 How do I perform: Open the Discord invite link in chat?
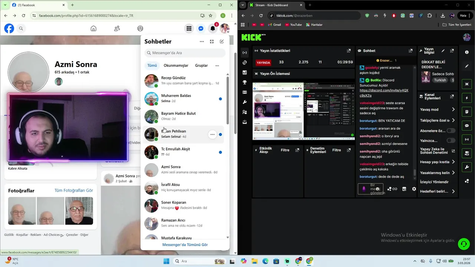(x=384, y=93)
